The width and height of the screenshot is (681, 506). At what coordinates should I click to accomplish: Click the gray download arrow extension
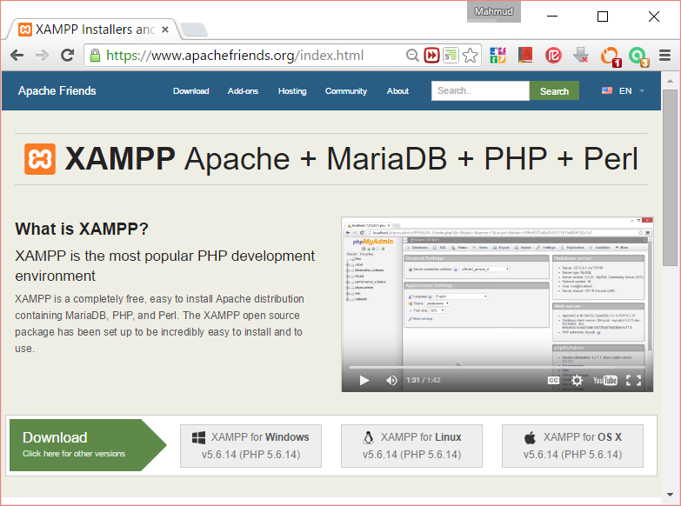581,55
